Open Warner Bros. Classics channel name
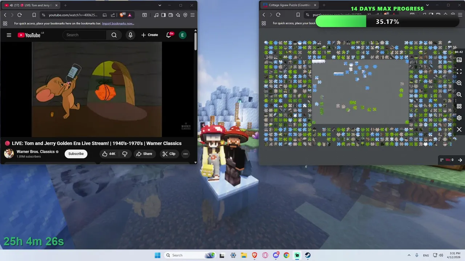The height and width of the screenshot is (261, 465). pyautogui.click(x=36, y=152)
